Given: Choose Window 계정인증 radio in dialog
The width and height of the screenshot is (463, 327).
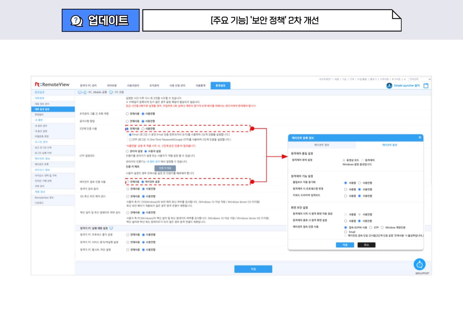Looking at the screenshot, I should [382, 228].
